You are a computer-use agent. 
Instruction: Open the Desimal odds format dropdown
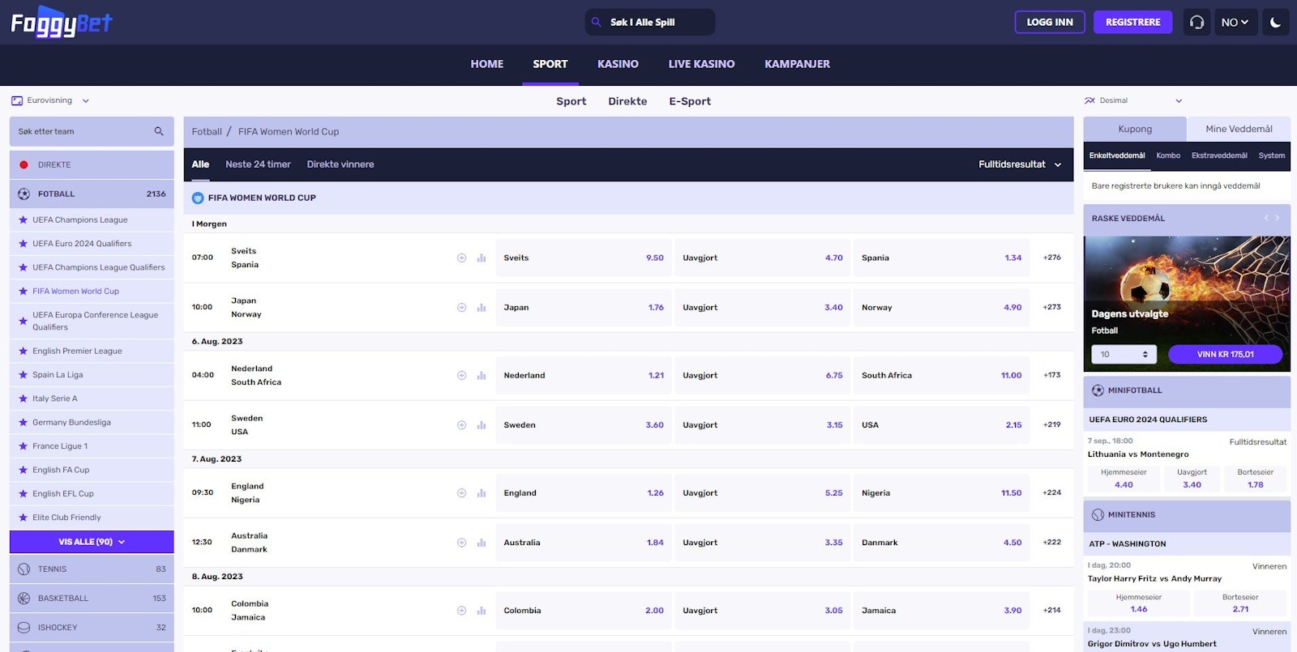coord(1133,100)
